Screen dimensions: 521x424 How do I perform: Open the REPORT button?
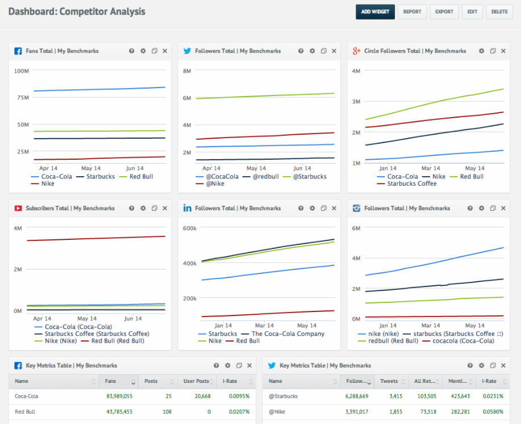[x=412, y=12]
